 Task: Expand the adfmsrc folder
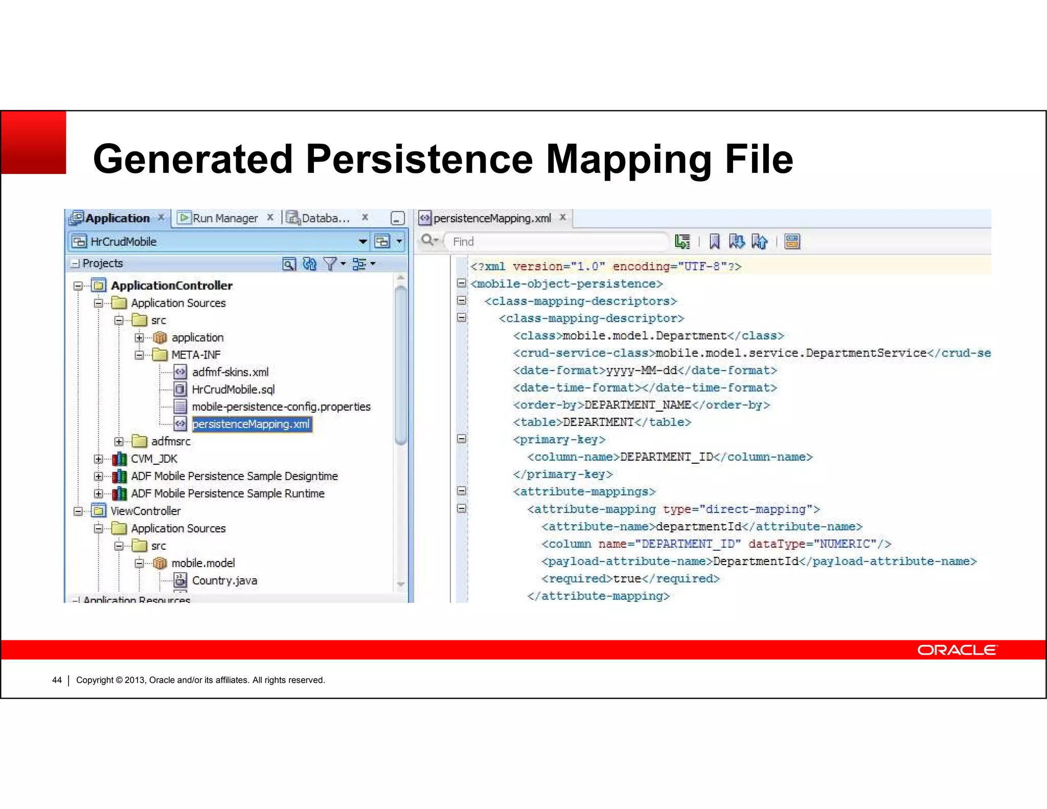(x=119, y=441)
